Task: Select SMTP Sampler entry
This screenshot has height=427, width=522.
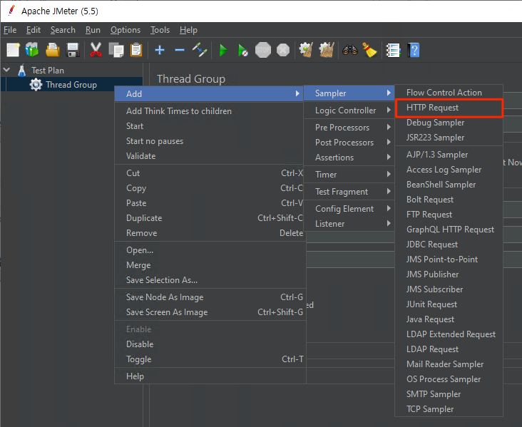Action: pos(449,394)
